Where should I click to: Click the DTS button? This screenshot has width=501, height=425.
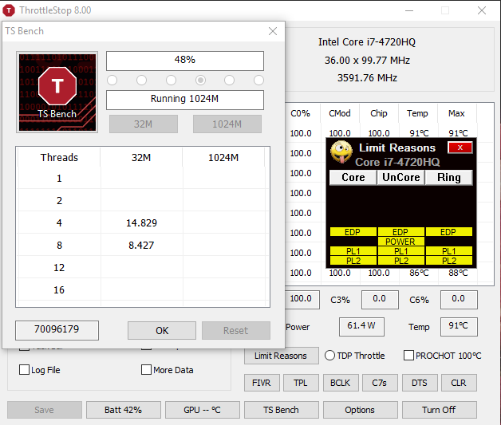point(419,383)
